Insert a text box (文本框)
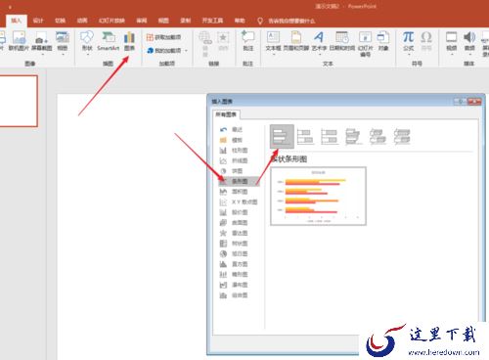Viewport: 489px width, 360px height. click(x=273, y=41)
